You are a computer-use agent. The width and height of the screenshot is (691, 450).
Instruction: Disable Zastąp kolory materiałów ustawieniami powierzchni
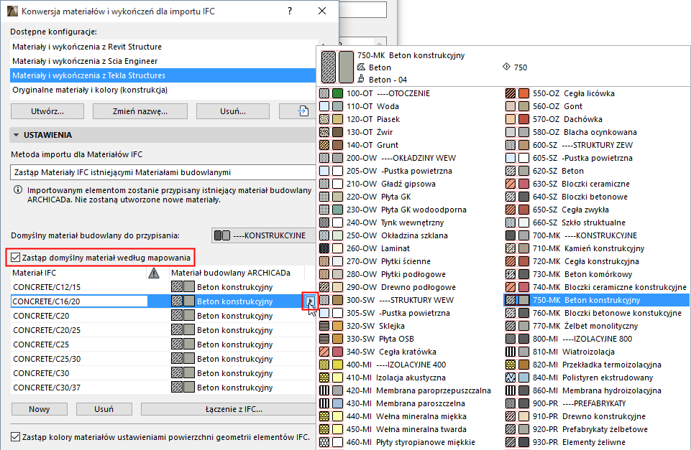14,436
